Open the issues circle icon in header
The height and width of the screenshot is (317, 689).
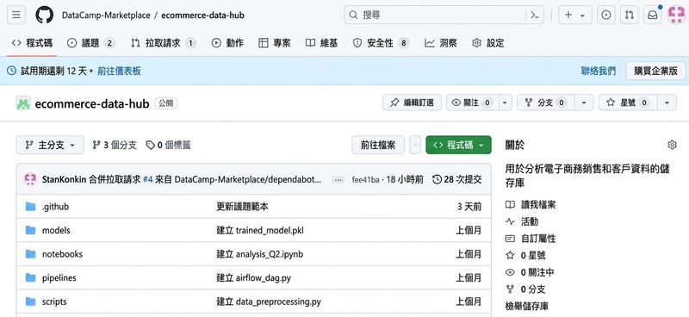pos(606,15)
